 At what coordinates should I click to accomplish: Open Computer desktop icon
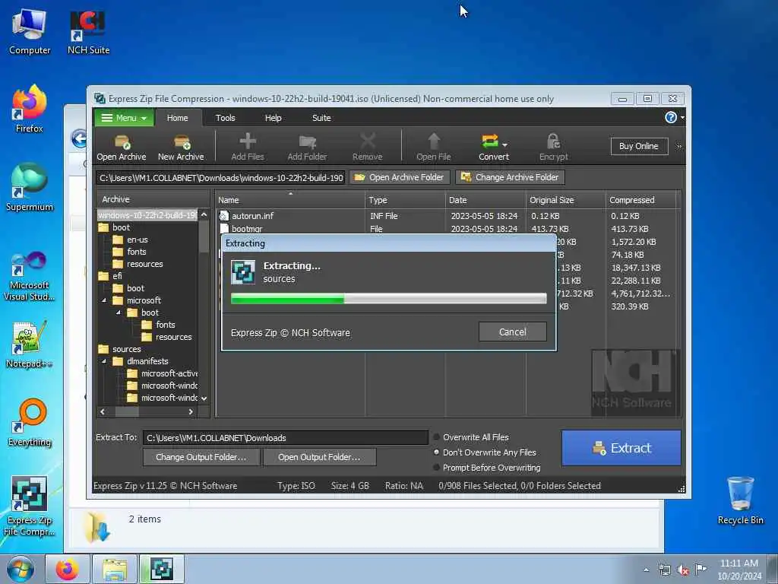pos(30,32)
